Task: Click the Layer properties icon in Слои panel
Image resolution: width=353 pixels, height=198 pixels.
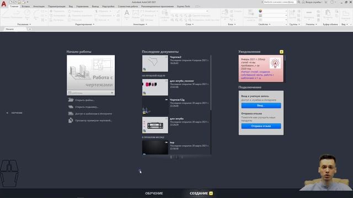Action: tap(164, 14)
